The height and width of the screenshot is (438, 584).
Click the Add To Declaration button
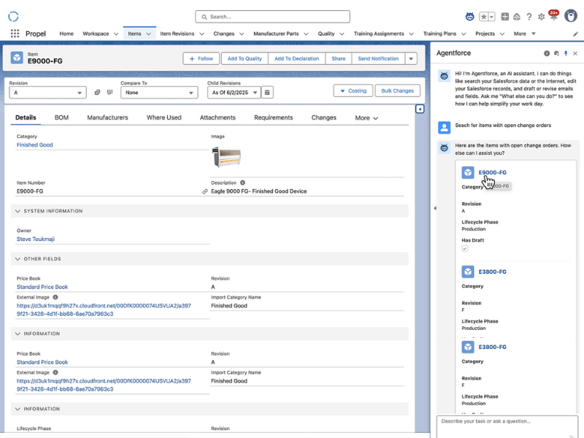(x=297, y=58)
